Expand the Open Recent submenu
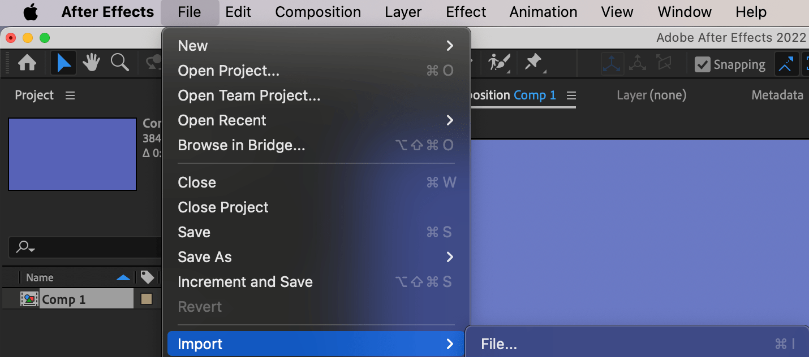 (x=449, y=120)
